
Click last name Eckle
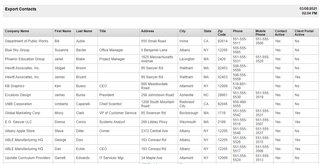pyautogui.click(x=80, y=149)
